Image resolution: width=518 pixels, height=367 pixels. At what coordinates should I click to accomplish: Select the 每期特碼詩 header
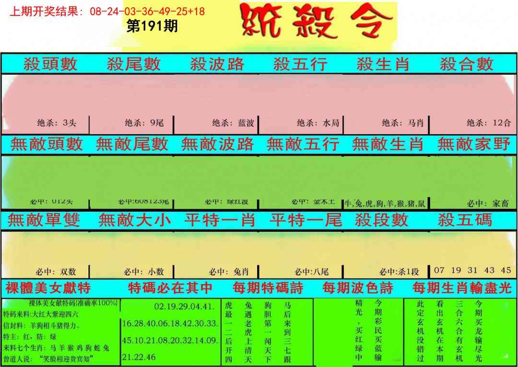(268, 288)
